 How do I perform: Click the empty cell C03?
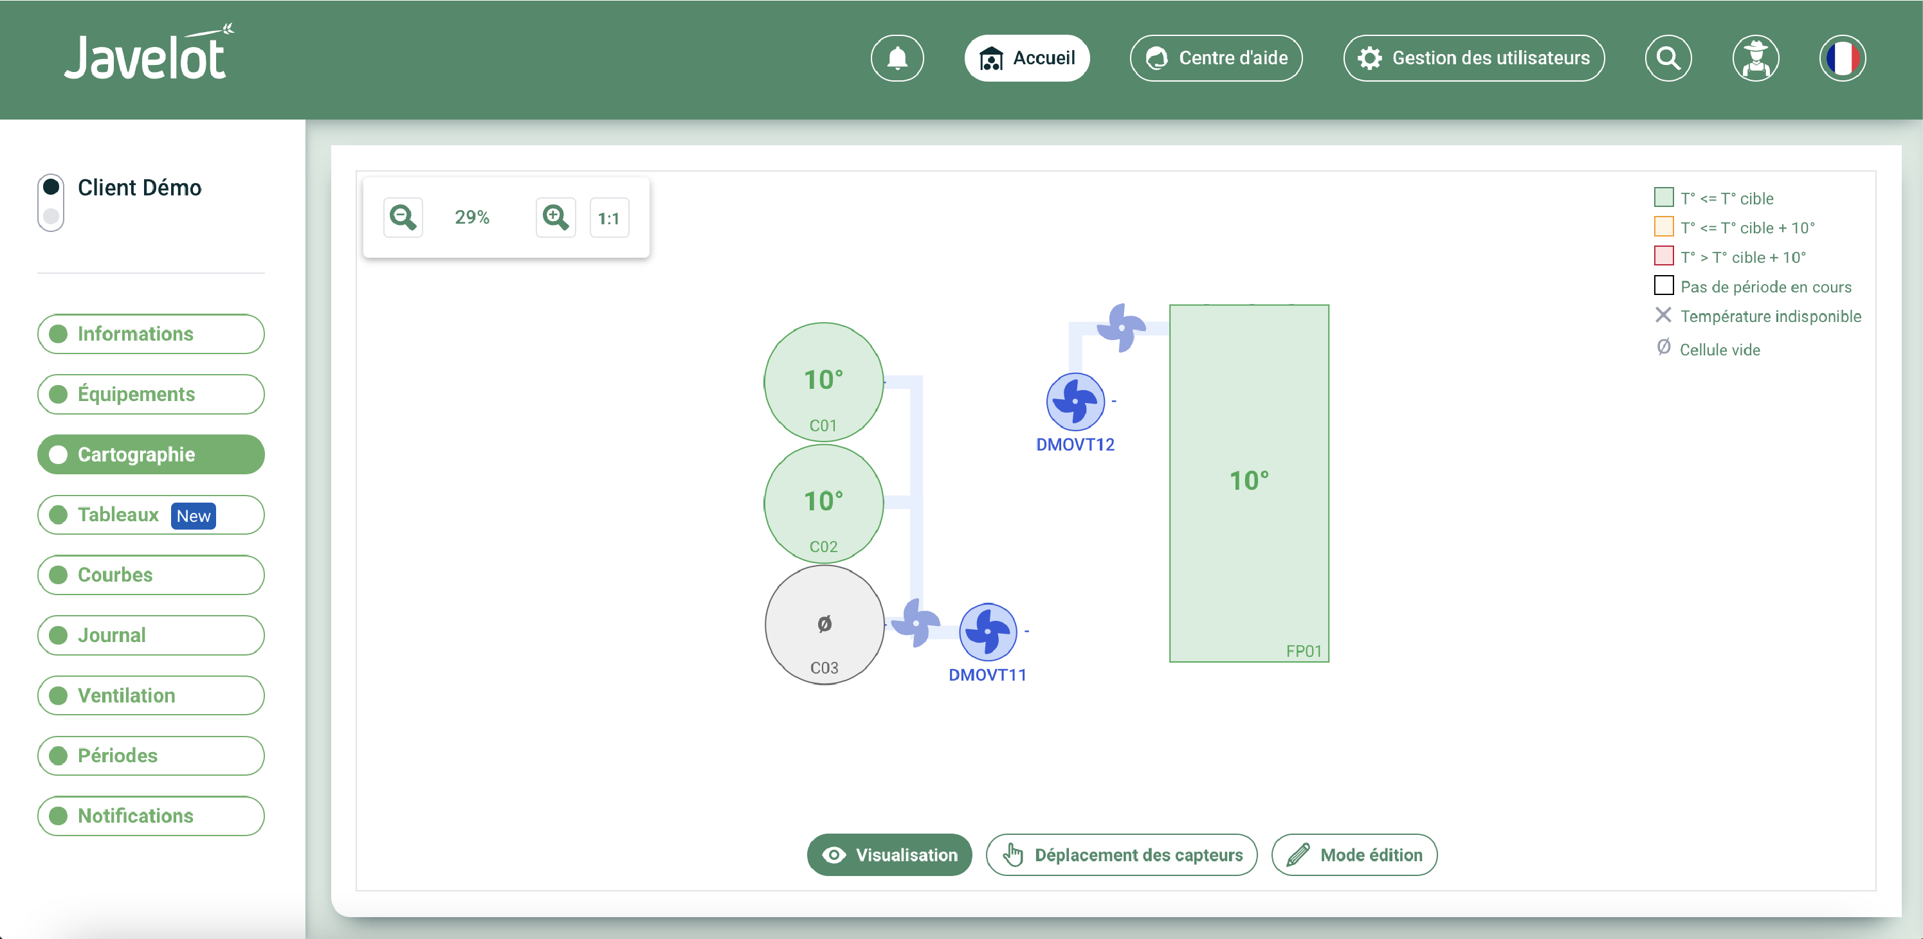(824, 625)
